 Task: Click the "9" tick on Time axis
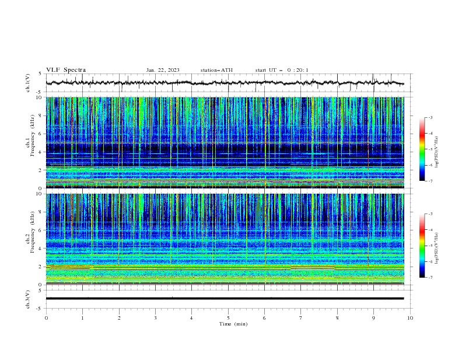(x=373, y=318)
